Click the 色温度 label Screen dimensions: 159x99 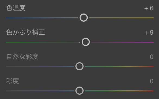(x=16, y=8)
